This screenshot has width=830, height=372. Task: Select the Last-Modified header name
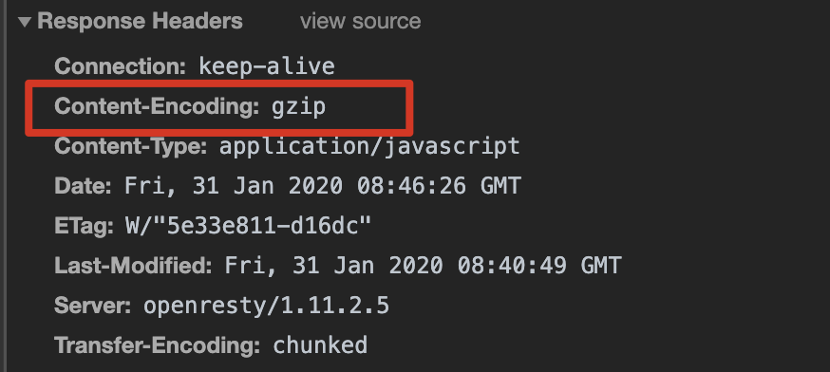133,266
